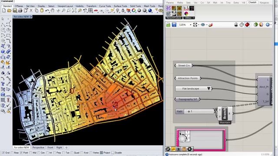
Task: Toggle the Point osnap checkbox
Action: coord(21,153)
